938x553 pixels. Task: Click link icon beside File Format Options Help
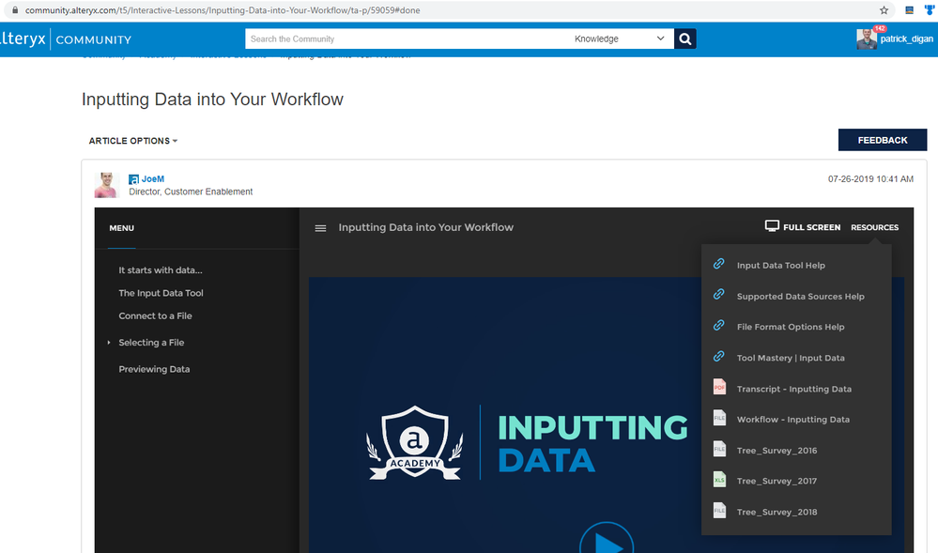(719, 326)
